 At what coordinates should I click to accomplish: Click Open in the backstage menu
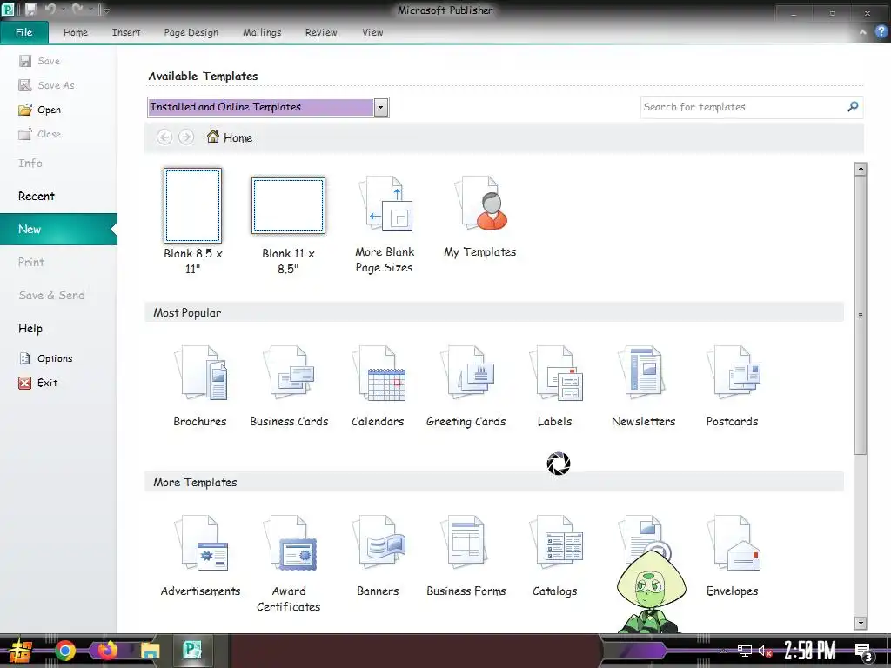click(x=40, y=110)
